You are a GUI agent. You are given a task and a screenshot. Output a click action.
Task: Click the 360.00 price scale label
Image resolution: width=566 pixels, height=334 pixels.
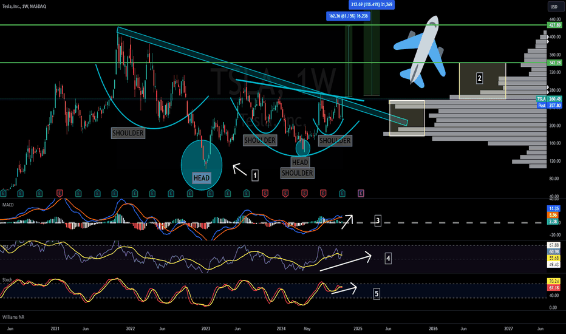(555, 55)
